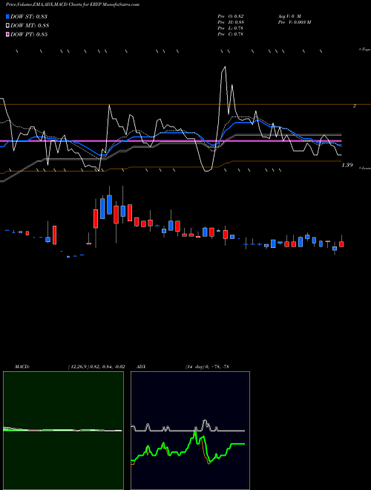Click the 'Pre C: 0.78' close value
This screenshot has height=490, width=371.
click(x=230, y=34)
